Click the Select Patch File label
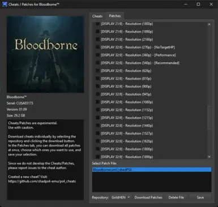 pos(104,163)
